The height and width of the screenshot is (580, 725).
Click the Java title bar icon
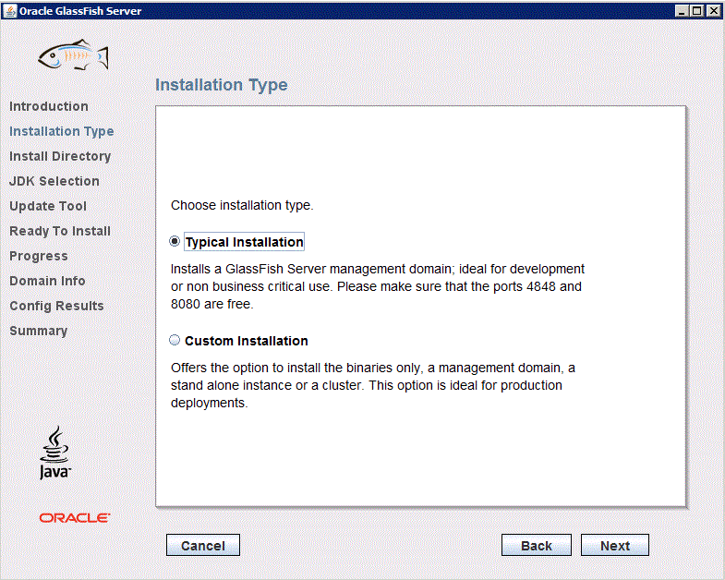coord(10,11)
